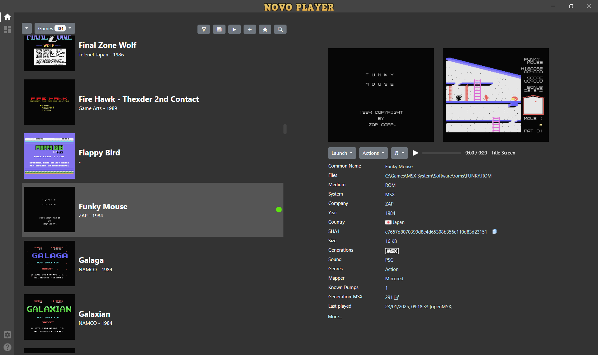Open settings gear in sidebar
This screenshot has width=598, height=355.
tap(7, 334)
